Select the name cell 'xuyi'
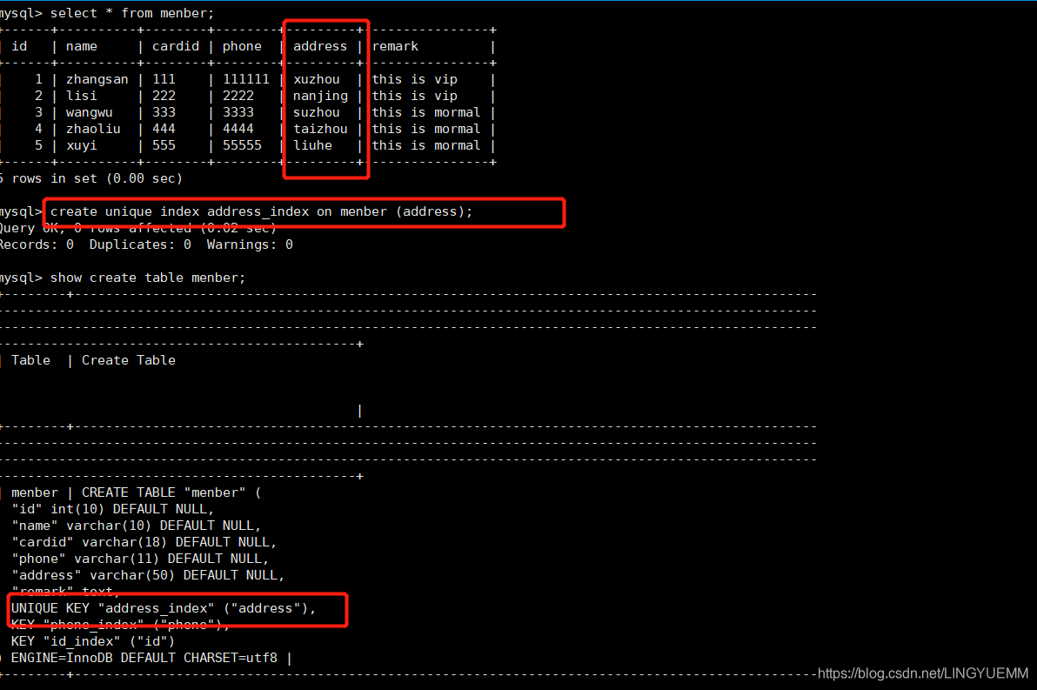Image resolution: width=1037 pixels, height=690 pixels. 82,145
